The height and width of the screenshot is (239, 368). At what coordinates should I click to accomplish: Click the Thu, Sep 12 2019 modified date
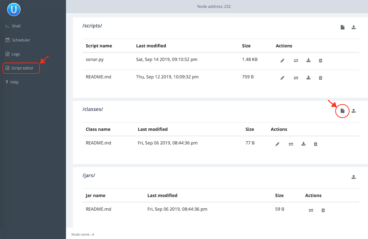[167, 77]
